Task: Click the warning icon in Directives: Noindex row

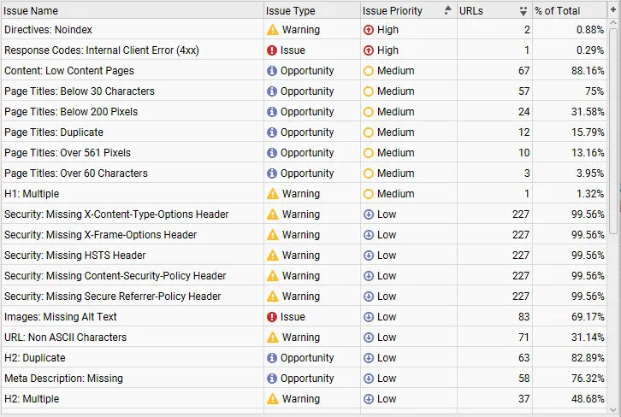Action: pyautogui.click(x=273, y=30)
